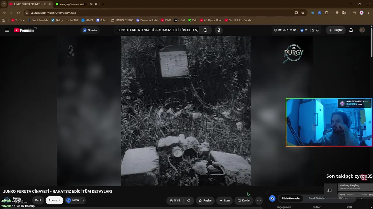Screen dimensions: 373x209
Task: Subscribe with the Abone ol button
Action: point(54,200)
